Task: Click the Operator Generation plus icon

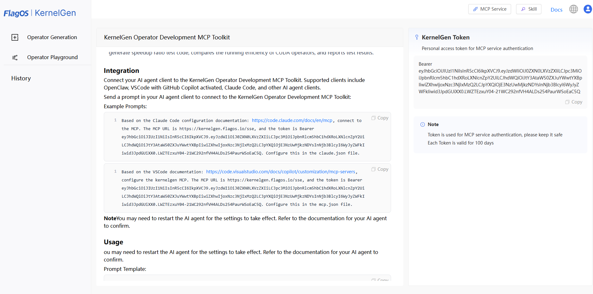Action: 15,38
